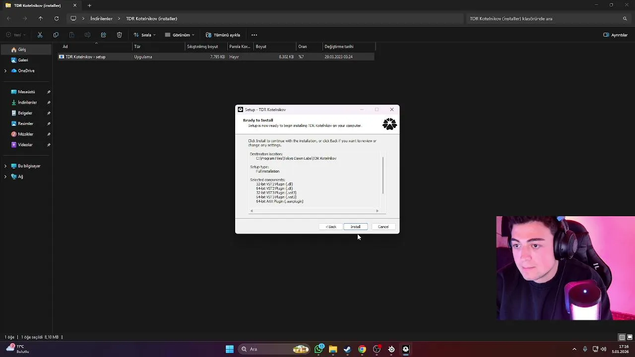Go up one folder level
Screen dimensions: 635x357
tap(41, 18)
